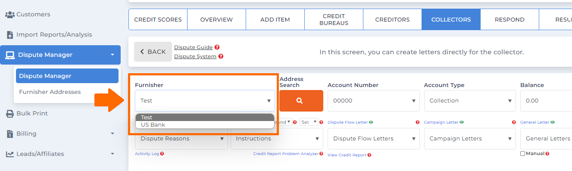Image resolution: width=572 pixels, height=171 pixels.
Task: Click the Dispute Manager laptop icon
Action: pyautogui.click(x=10, y=55)
